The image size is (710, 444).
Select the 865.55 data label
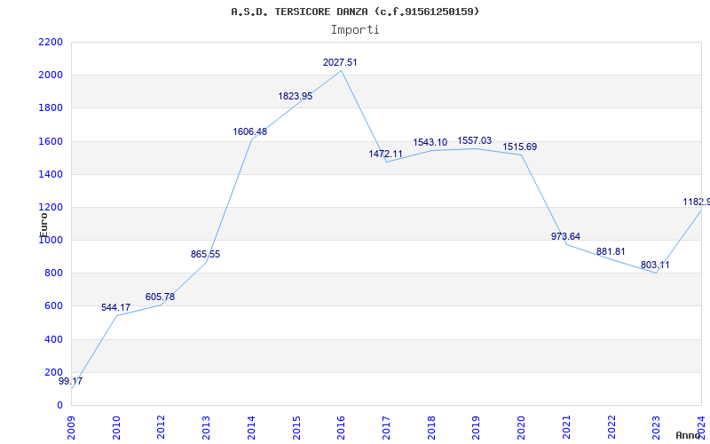205,254
